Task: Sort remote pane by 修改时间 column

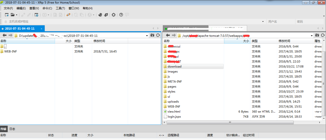Action: click(x=295, y=41)
